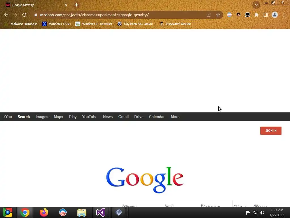This screenshot has width=290, height=218.
Task: Open the Chrome profile avatar
Action: [x=275, y=15]
